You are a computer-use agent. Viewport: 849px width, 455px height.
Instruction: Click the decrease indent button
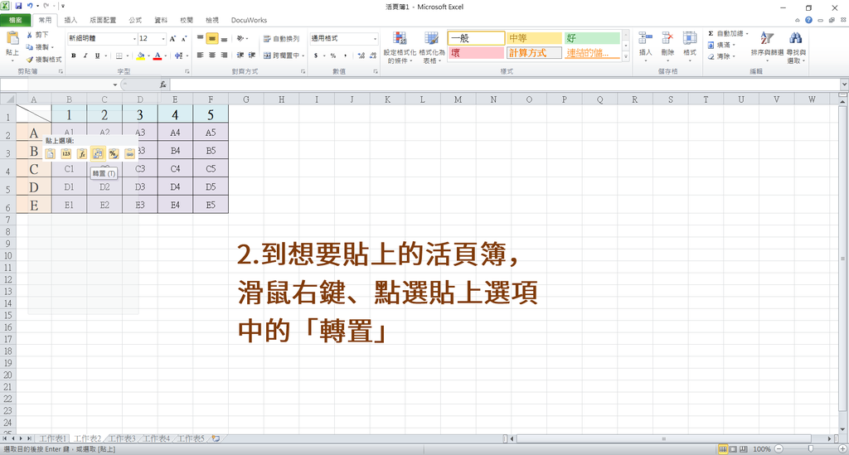[240, 56]
